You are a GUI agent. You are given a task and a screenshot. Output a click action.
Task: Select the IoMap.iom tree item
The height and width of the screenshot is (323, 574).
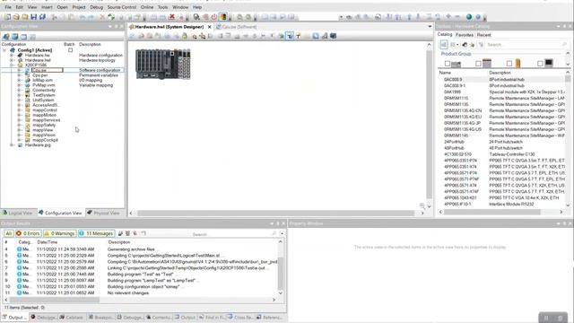pos(42,80)
